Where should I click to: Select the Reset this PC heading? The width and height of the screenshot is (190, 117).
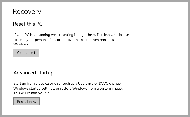tap(28, 24)
